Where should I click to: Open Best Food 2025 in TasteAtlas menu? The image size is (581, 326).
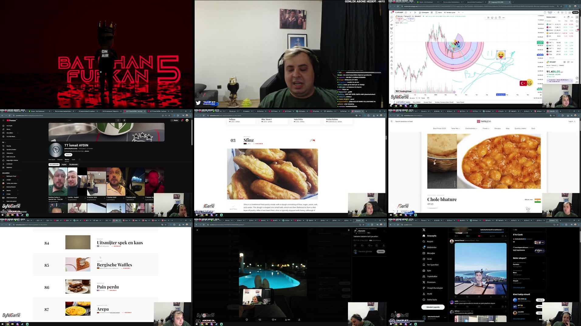tap(439, 128)
